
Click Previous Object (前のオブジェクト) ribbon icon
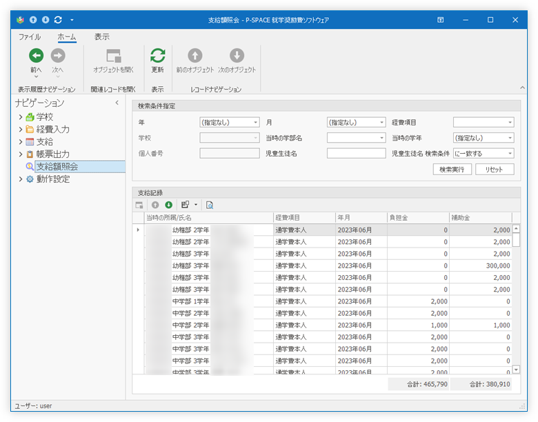[195, 56]
